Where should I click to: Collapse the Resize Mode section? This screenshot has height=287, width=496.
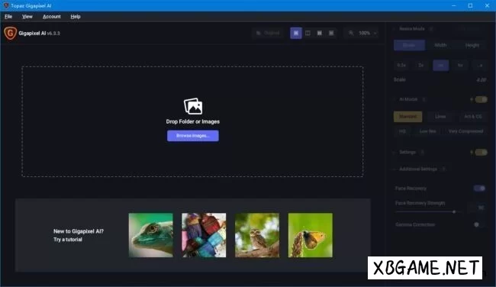pos(395,29)
